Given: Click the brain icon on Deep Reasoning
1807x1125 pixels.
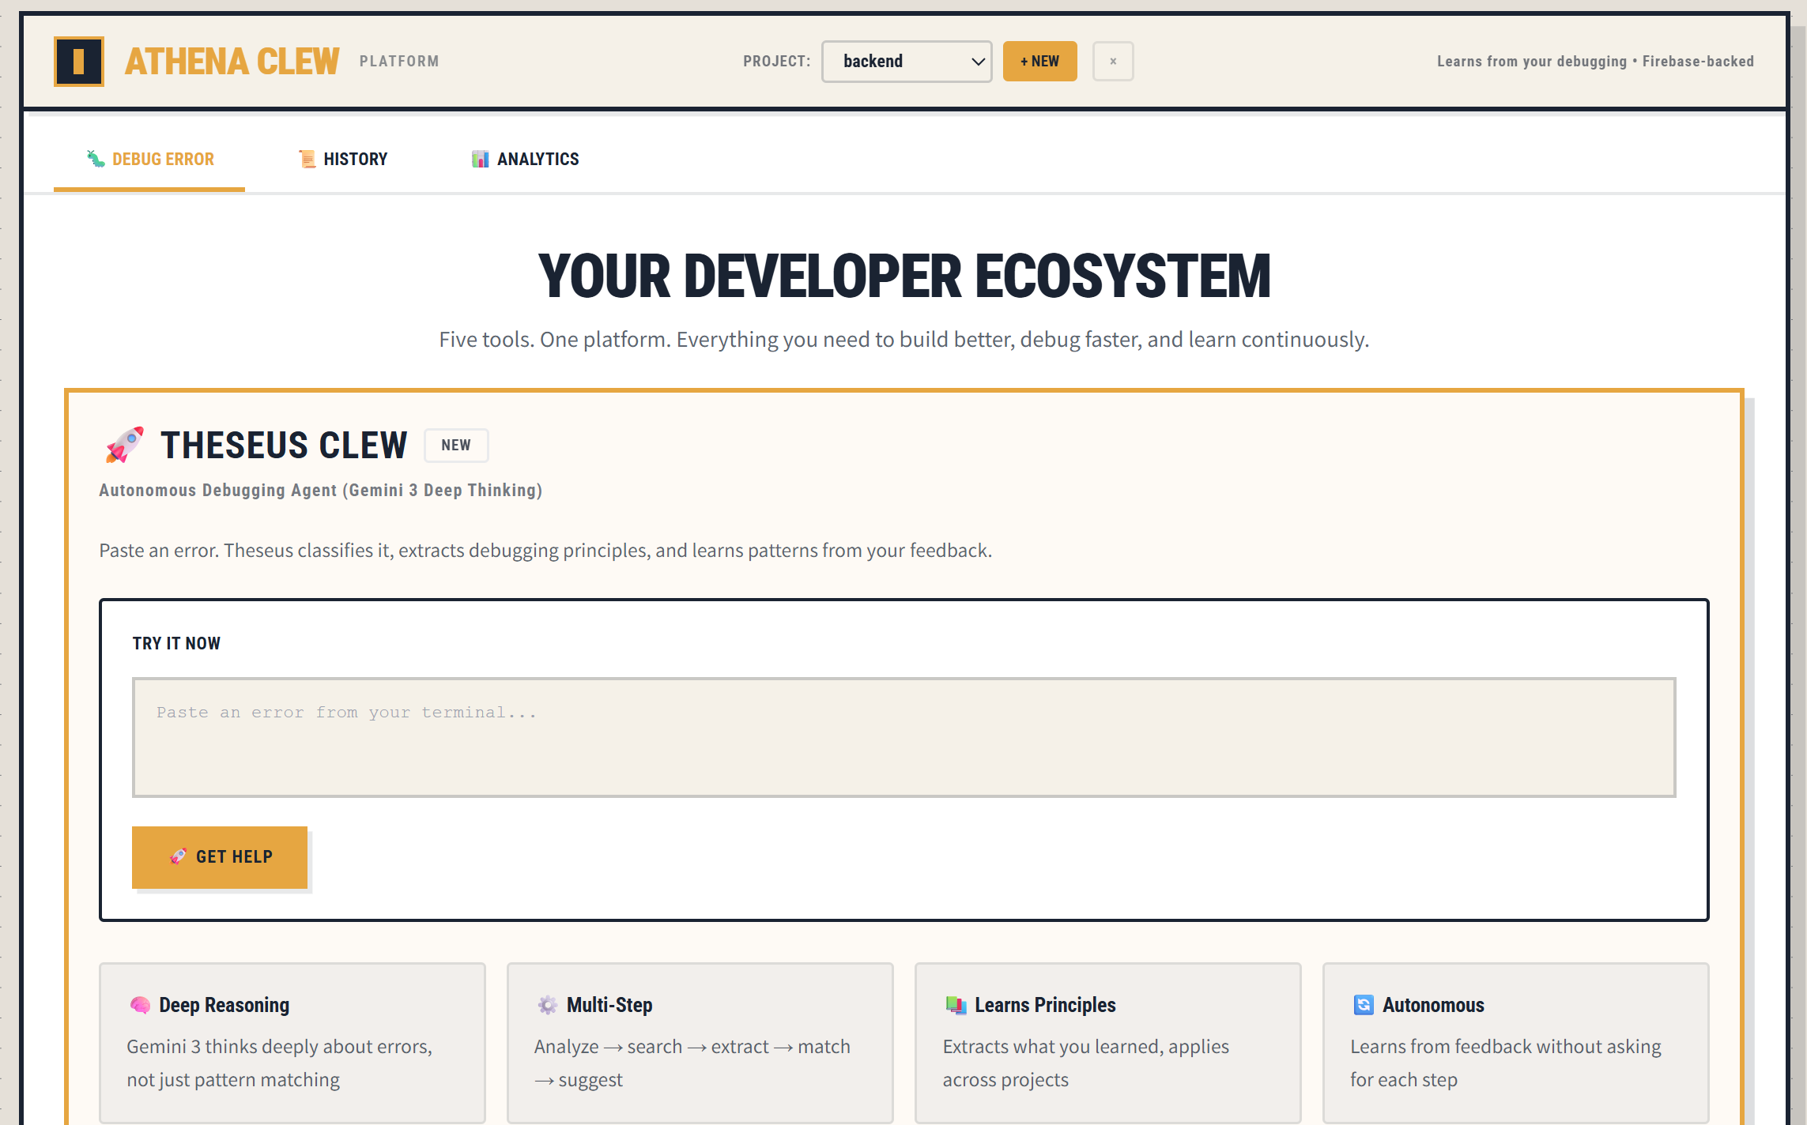Looking at the screenshot, I should pyautogui.click(x=140, y=1005).
